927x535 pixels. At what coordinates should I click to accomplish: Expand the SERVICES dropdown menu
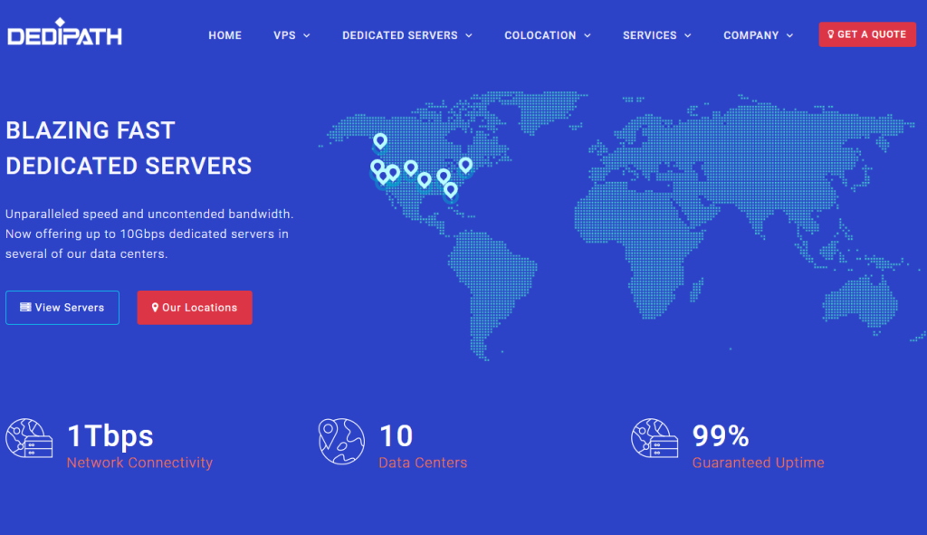point(657,35)
